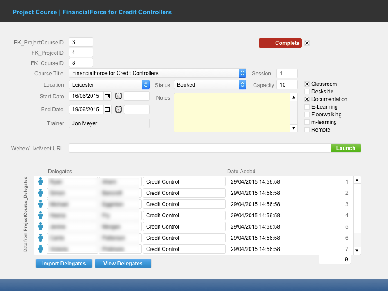Uncheck the Documentation checkbox
The width and height of the screenshot is (388, 291).
point(307,99)
